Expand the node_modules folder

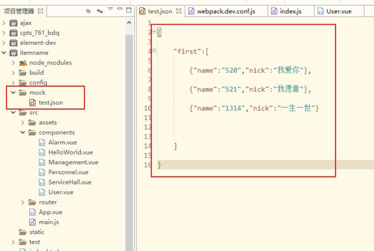click(x=13, y=63)
